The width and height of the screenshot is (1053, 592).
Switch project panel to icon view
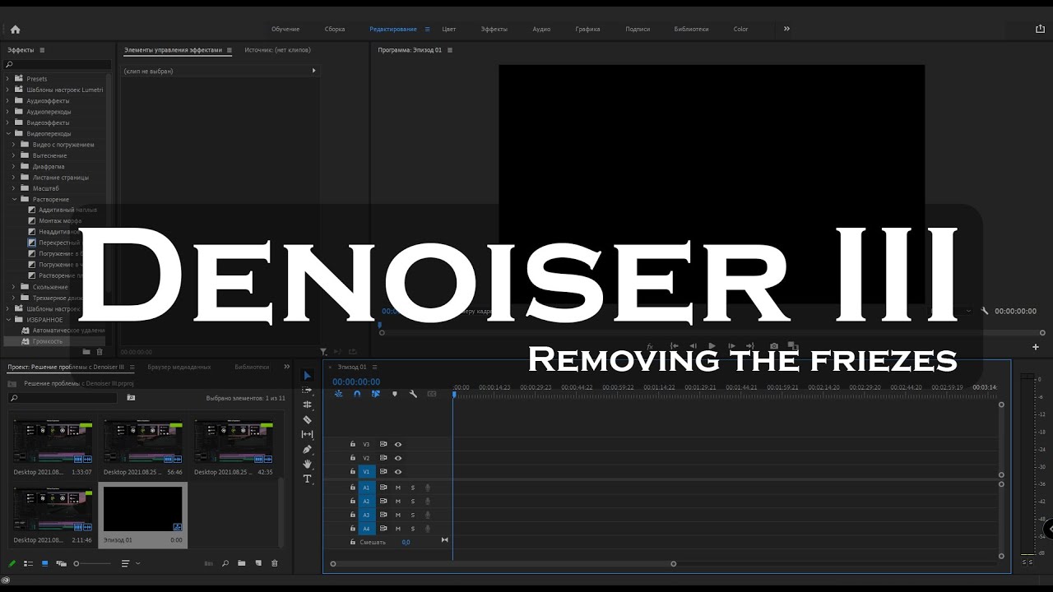point(45,563)
